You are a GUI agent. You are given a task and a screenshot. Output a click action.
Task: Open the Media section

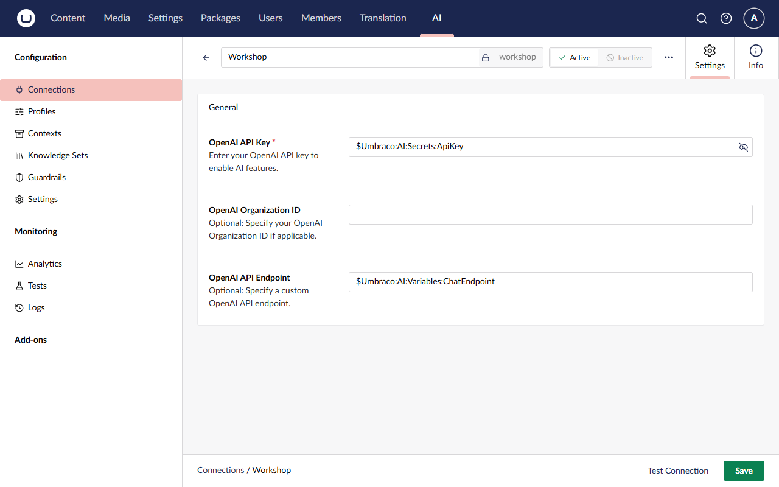point(117,18)
